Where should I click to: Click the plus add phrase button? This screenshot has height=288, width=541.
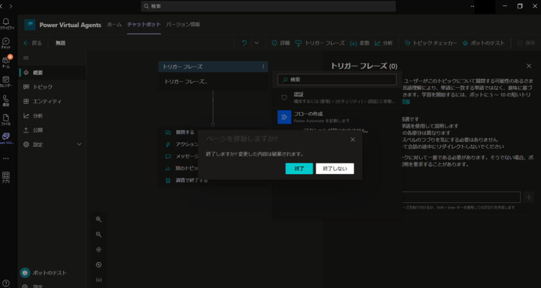[x=528, y=197]
